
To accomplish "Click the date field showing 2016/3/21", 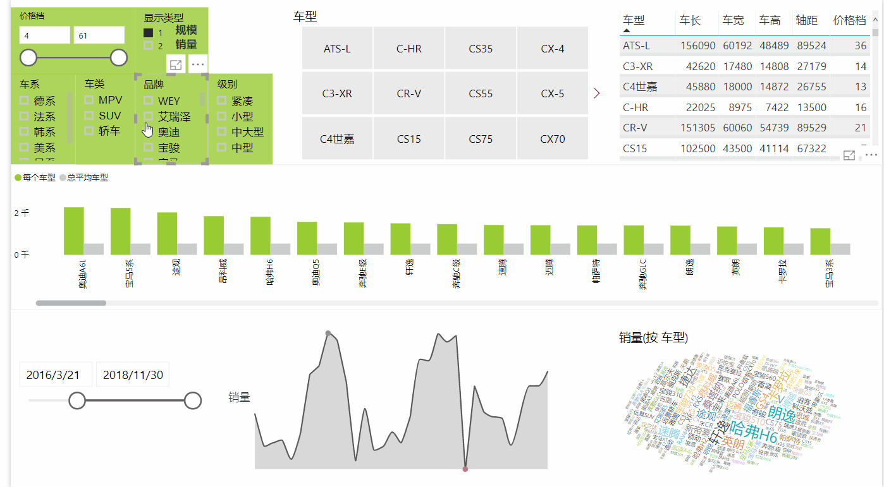I will pyautogui.click(x=55, y=374).
